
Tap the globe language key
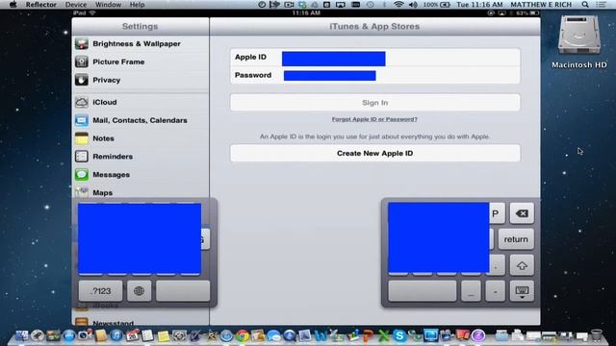click(x=139, y=291)
